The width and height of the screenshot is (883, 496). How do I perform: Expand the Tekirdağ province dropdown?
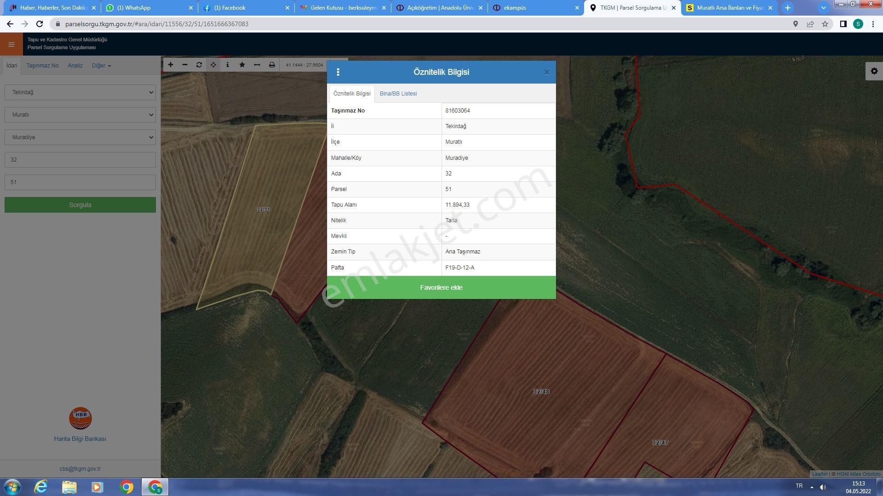[x=80, y=92]
